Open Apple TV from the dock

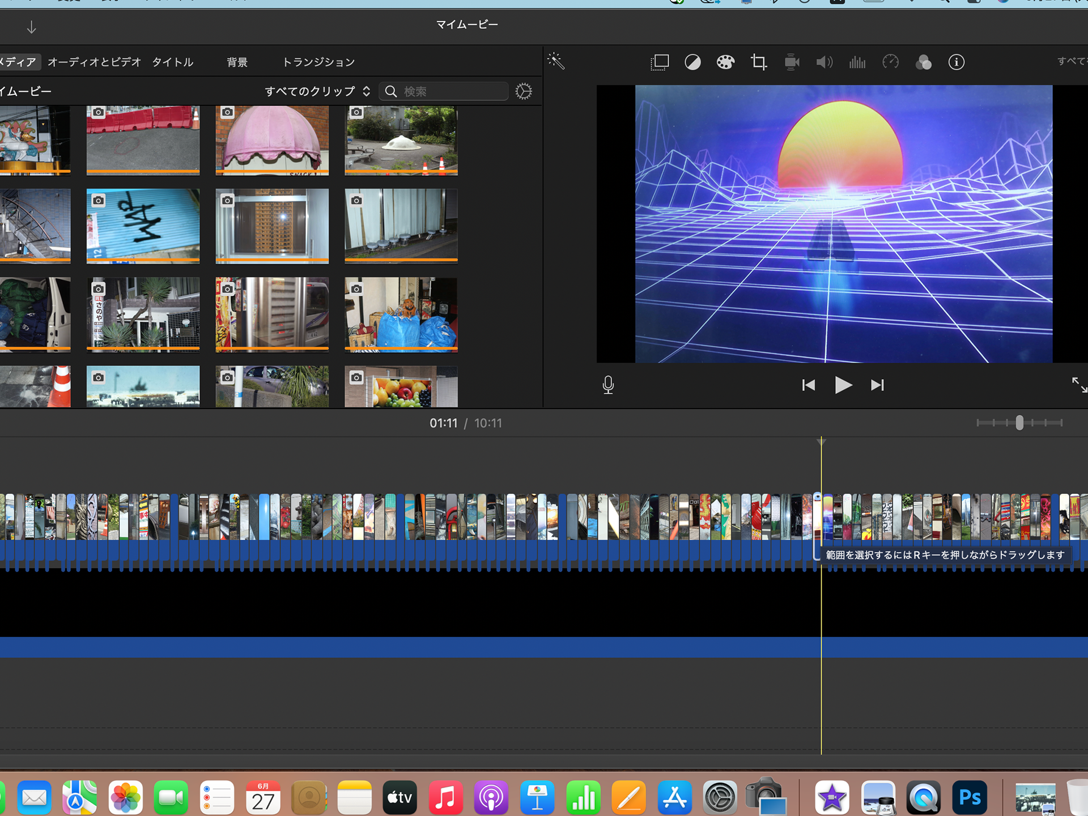tap(400, 798)
